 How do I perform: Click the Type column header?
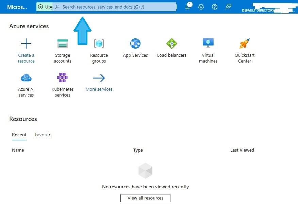pos(138,150)
